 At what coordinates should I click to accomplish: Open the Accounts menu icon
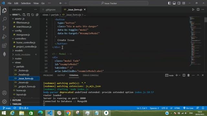pyautogui.click(x=4, y=93)
